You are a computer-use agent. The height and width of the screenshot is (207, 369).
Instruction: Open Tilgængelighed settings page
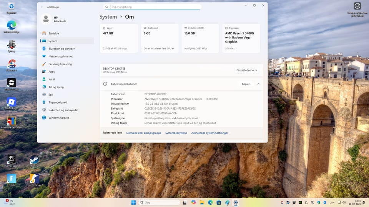pos(58,102)
